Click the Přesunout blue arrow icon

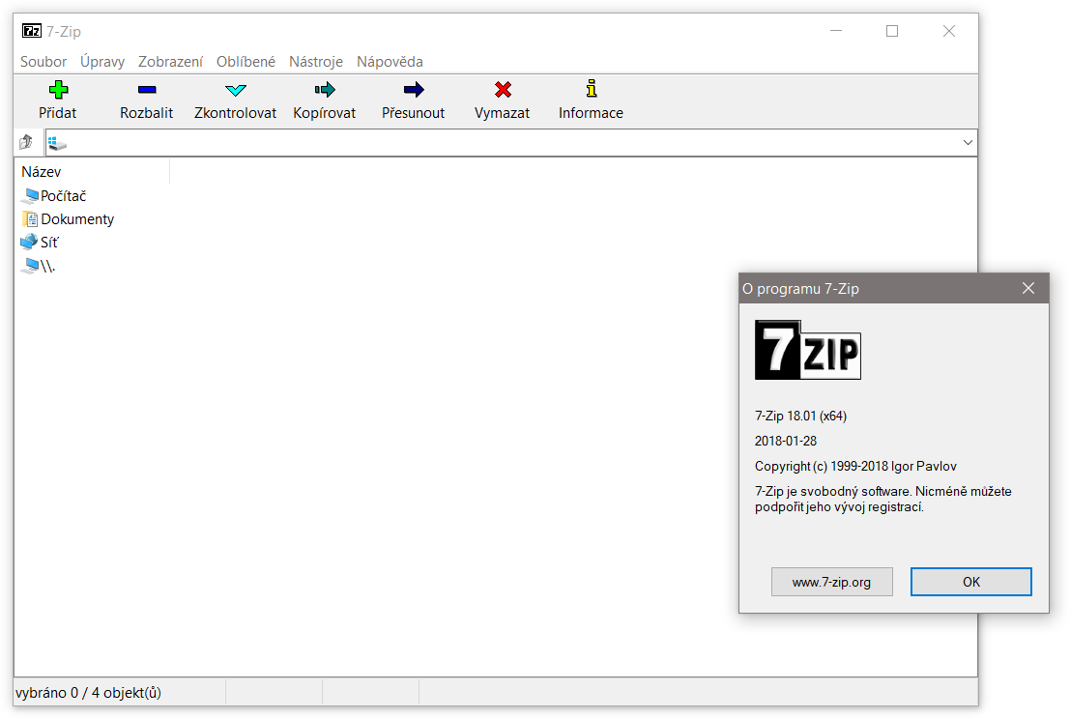point(414,89)
